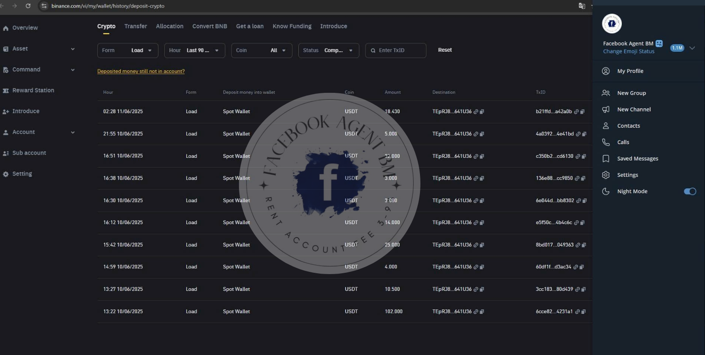View site information icon beside the URL
The height and width of the screenshot is (355, 705).
[x=44, y=6]
